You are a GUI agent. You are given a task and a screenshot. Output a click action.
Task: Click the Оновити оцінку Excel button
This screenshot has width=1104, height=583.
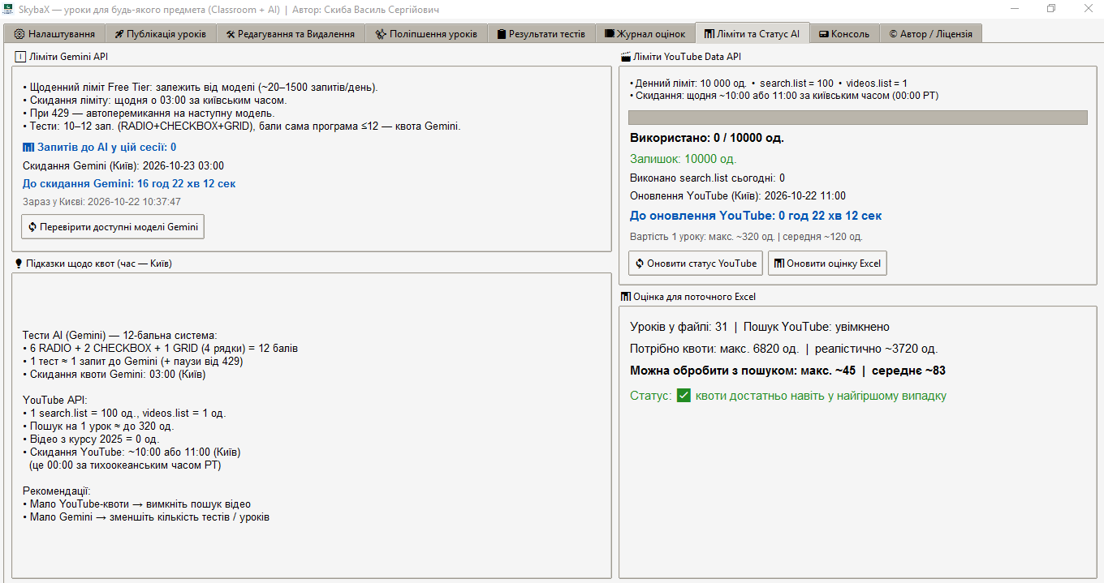827,263
